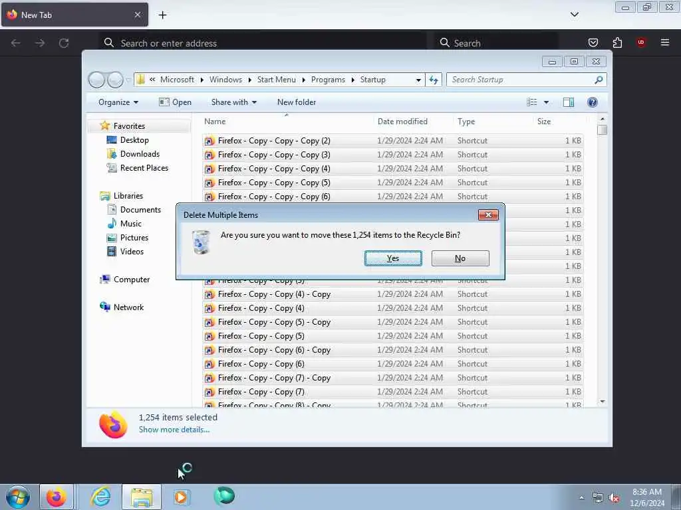
Task: Open Firefox extensions puzzle icon
Action: tap(617, 42)
